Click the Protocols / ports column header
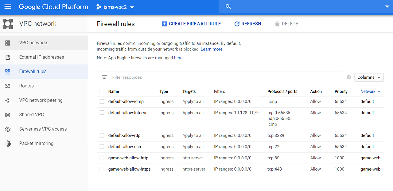This screenshot has height=191, width=393. coord(282,91)
